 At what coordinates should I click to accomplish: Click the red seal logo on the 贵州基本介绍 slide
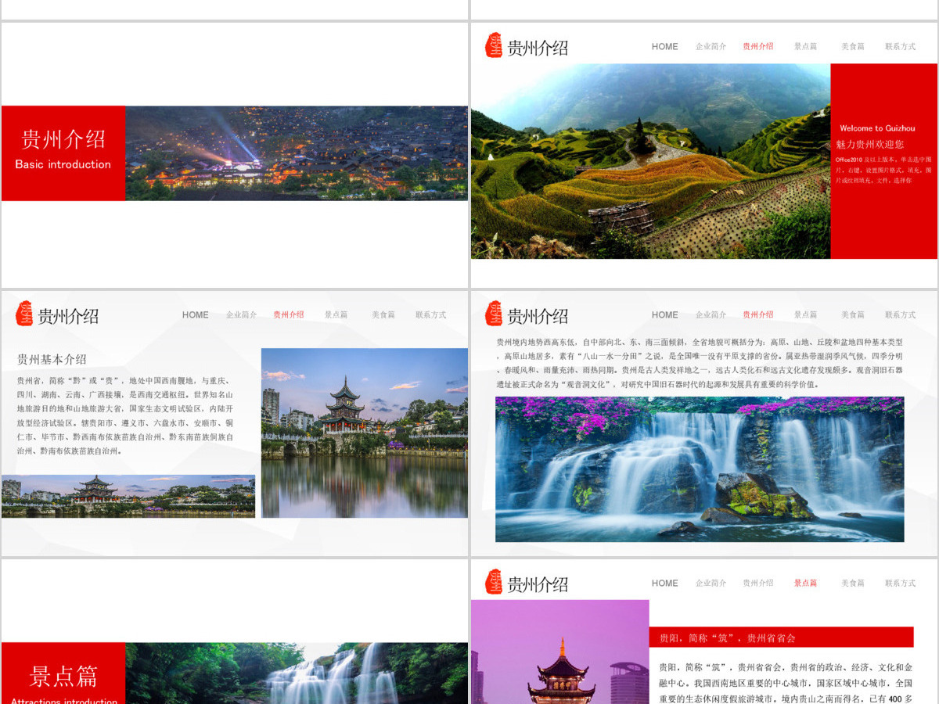point(24,314)
